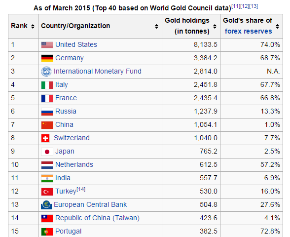The image size is (290, 237).
Task: Click the Russia flag icon
Action: [x=47, y=112]
